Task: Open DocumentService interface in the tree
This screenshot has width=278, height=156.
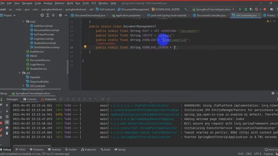Action: [x=40, y=60]
